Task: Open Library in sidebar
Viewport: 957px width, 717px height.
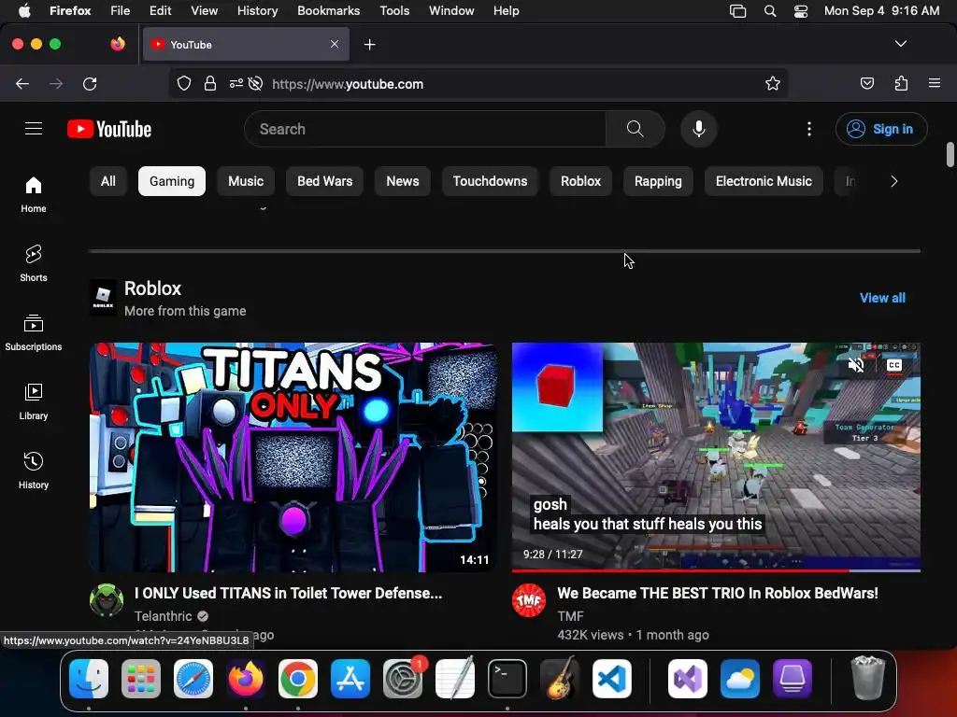Action: (x=34, y=401)
